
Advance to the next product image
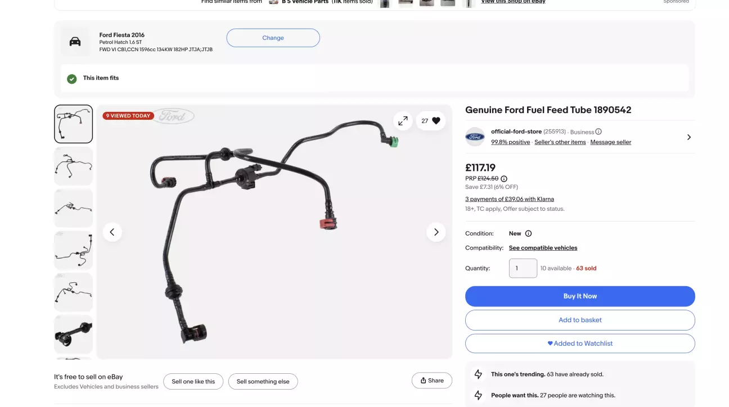point(436,232)
